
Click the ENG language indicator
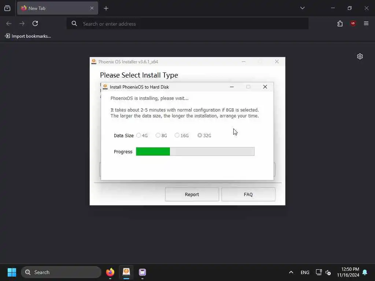(305, 272)
